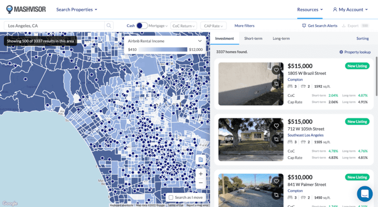
Task: Zoom in on the map
Action: pyautogui.click(x=200, y=174)
